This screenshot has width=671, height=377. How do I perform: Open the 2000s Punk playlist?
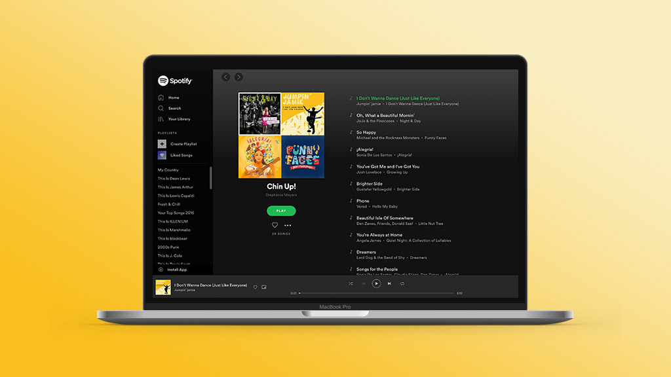(x=168, y=247)
